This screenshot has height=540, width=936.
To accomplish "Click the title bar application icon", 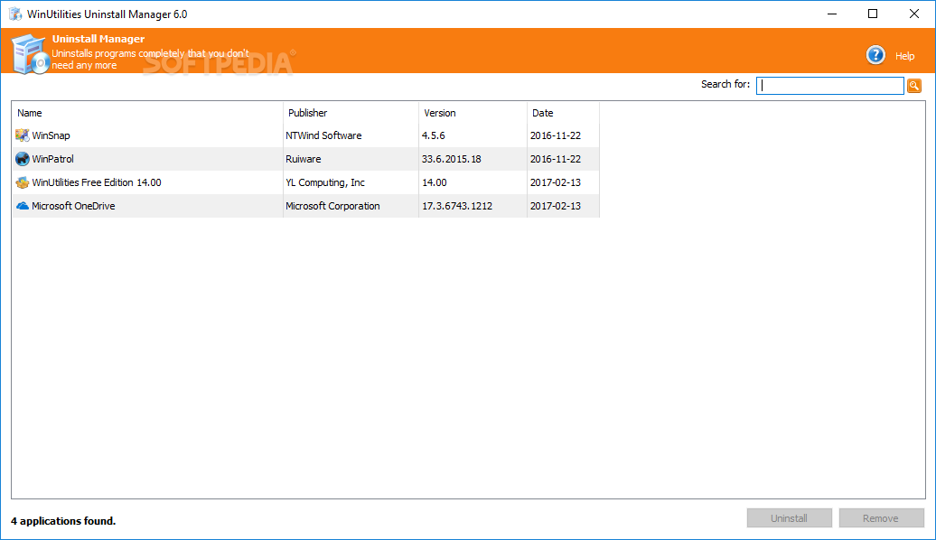I will 15,14.
